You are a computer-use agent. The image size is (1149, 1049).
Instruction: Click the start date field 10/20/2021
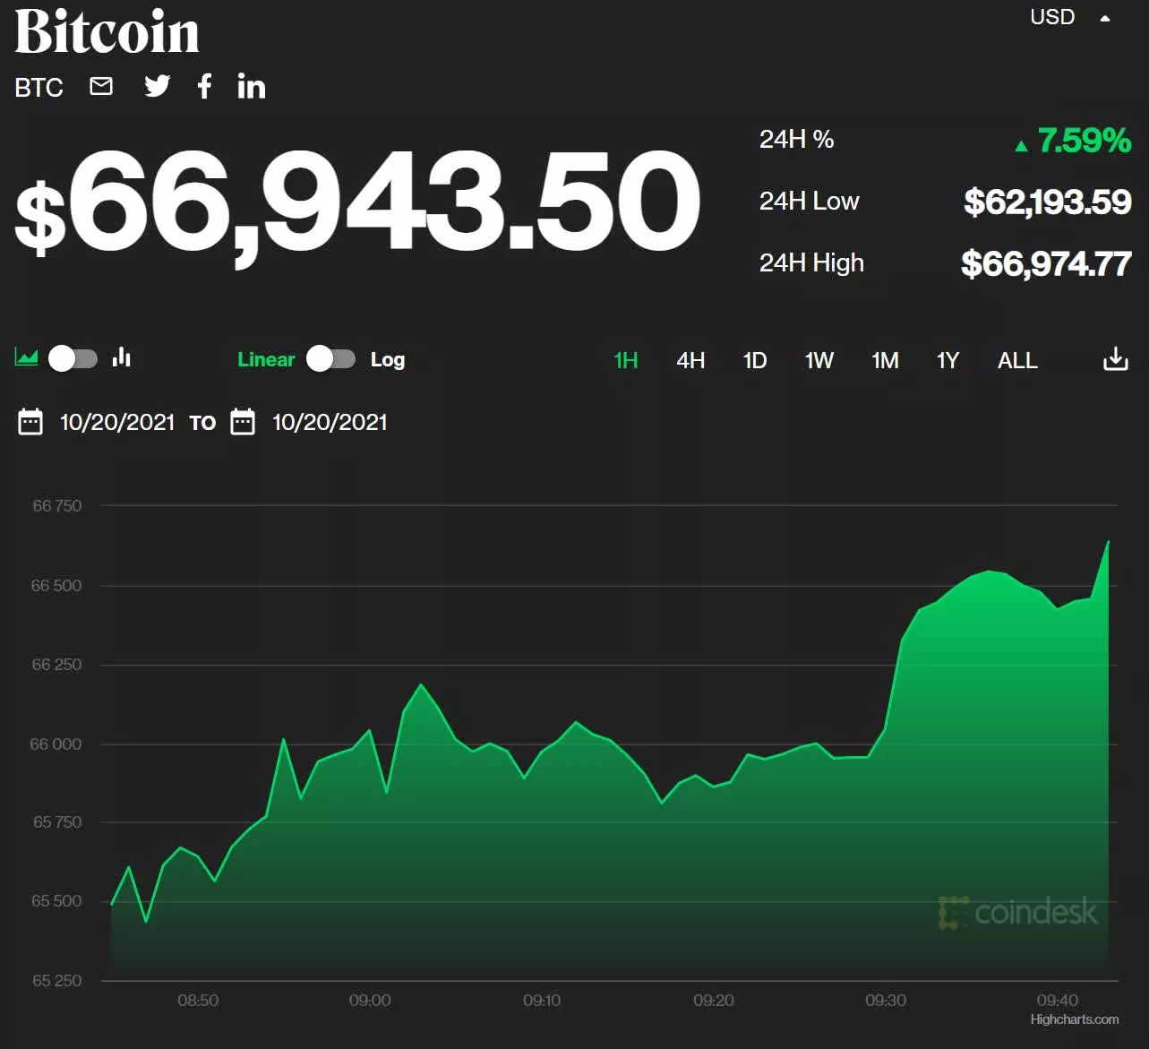[117, 421]
